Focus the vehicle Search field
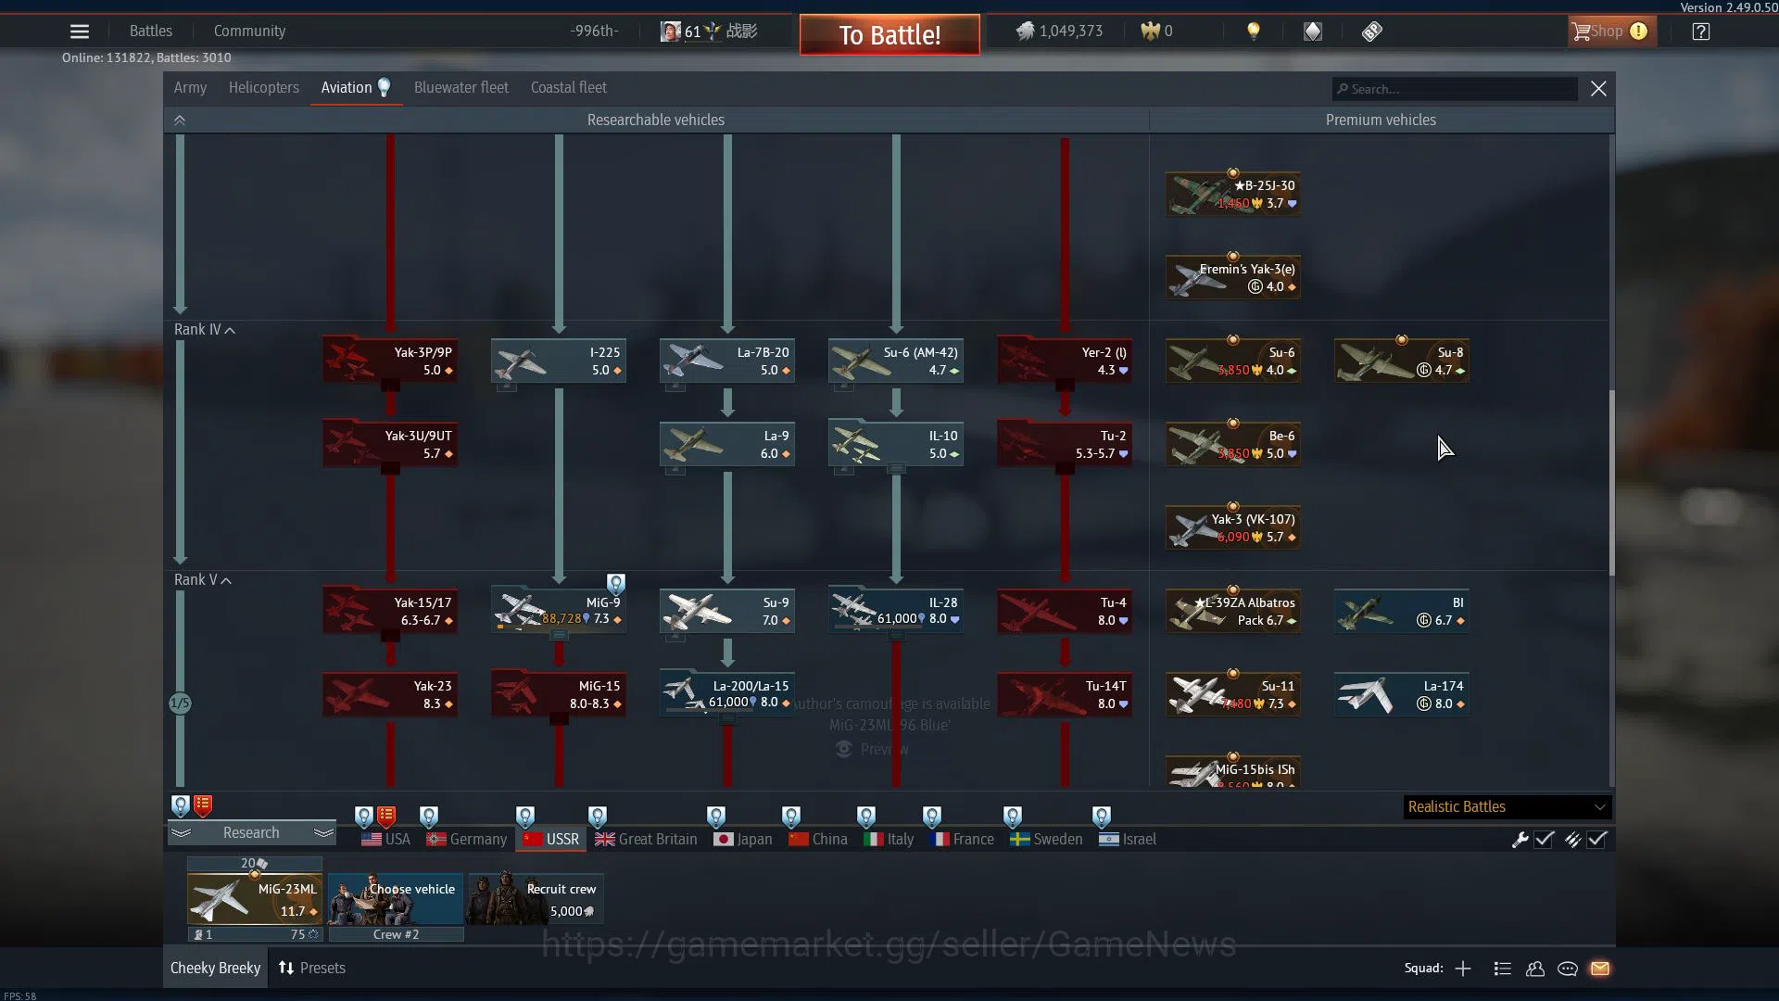This screenshot has width=1779, height=1001. (1455, 89)
